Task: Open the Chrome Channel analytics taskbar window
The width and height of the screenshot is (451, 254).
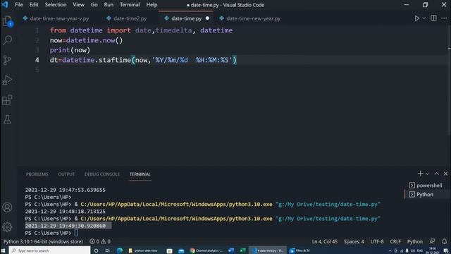Action: point(206,251)
